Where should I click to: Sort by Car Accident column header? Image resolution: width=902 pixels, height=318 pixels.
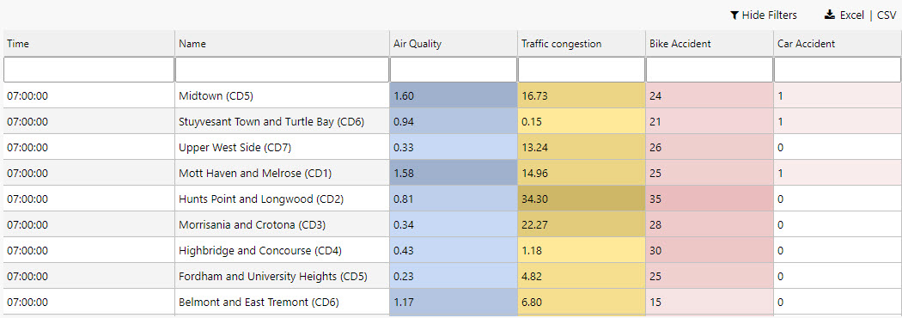pyautogui.click(x=838, y=44)
